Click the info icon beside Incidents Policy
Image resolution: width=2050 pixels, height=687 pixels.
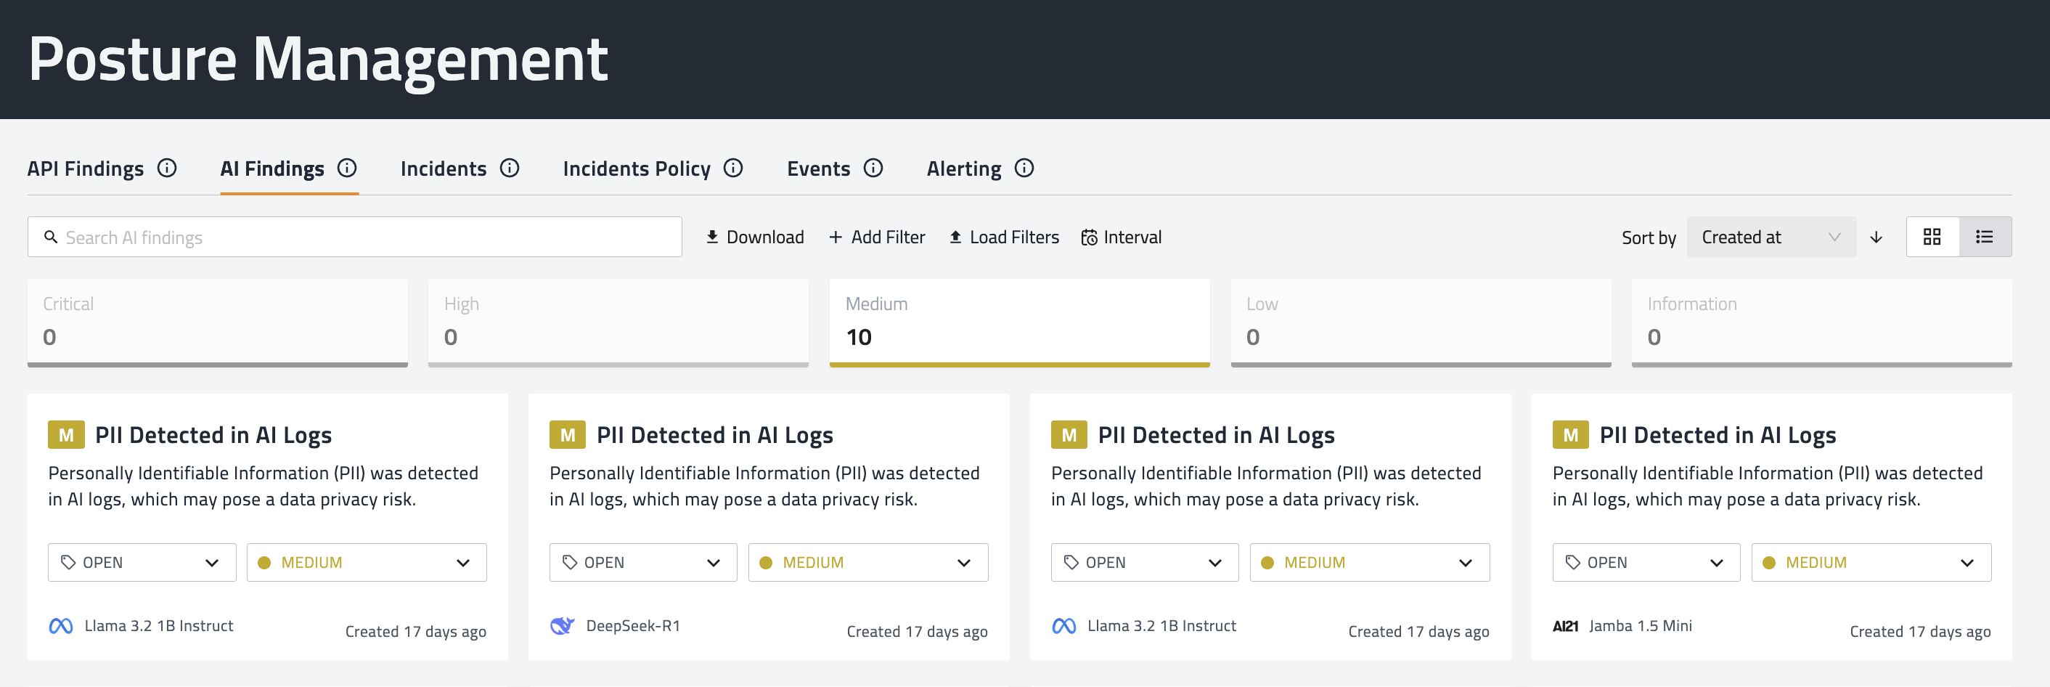click(x=733, y=168)
